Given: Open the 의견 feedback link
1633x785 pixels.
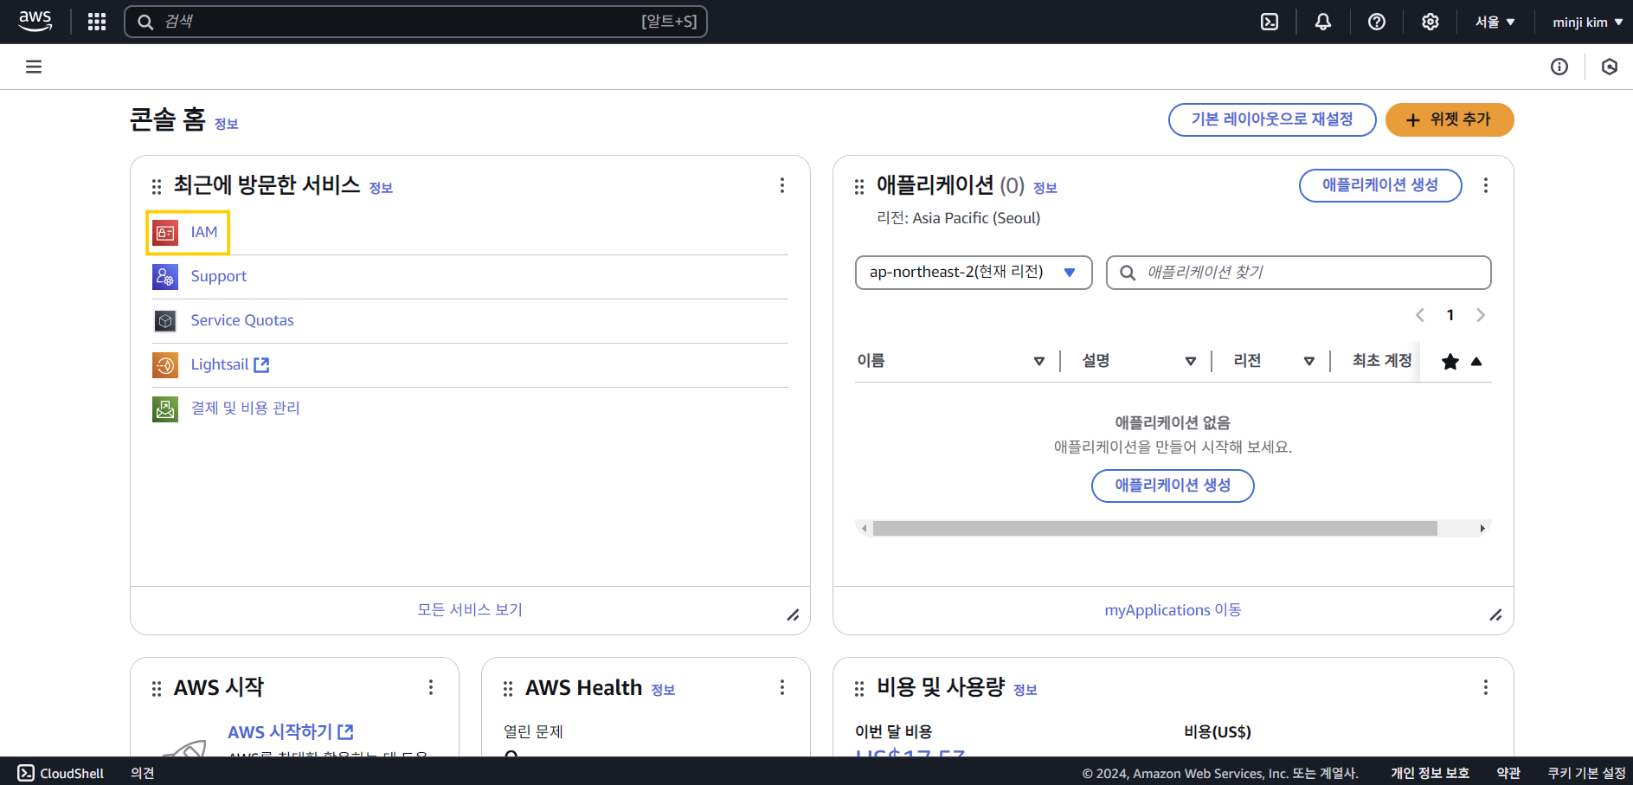Looking at the screenshot, I should [142, 773].
